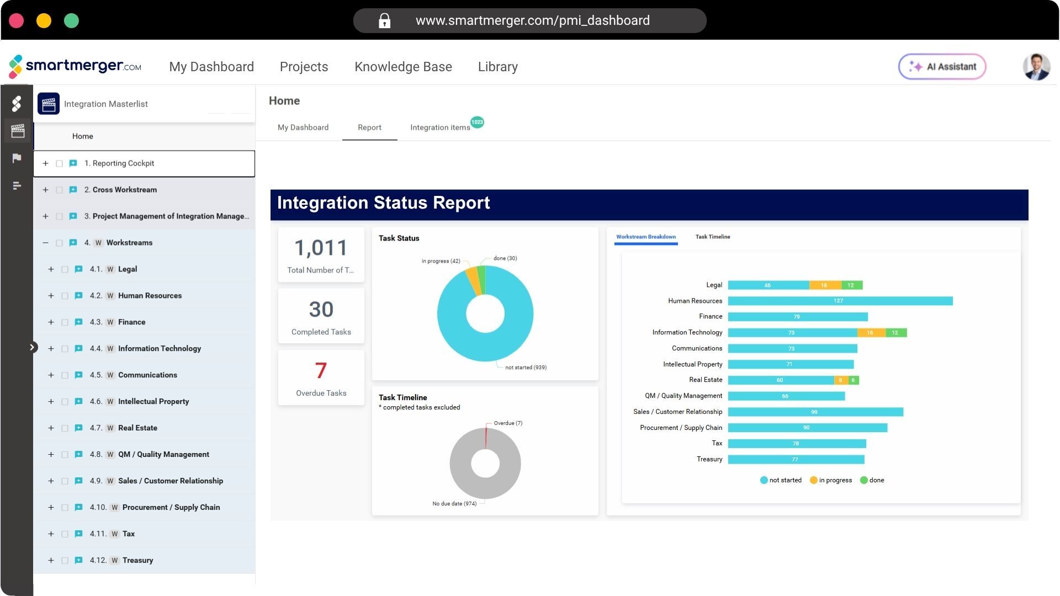Viewport: 1060px width, 596px height.
Task: Collapse the Workstreams tree node
Action: coord(45,243)
